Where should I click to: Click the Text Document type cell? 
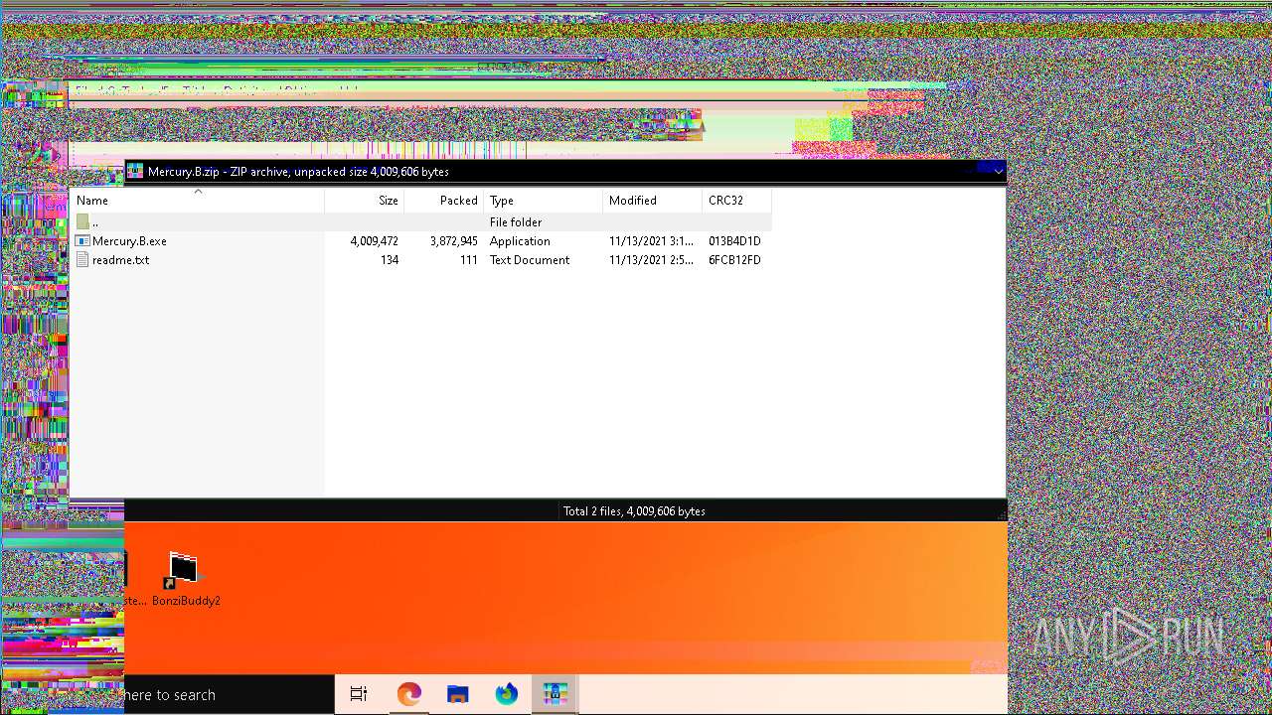tap(530, 260)
